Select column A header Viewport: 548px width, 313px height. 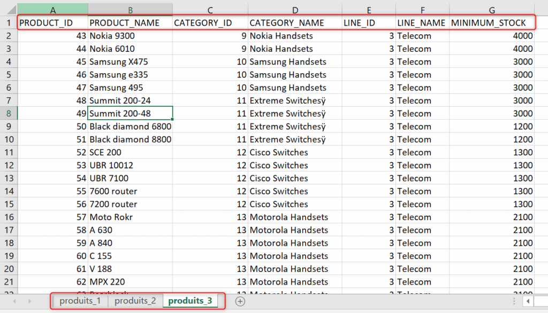coord(52,10)
